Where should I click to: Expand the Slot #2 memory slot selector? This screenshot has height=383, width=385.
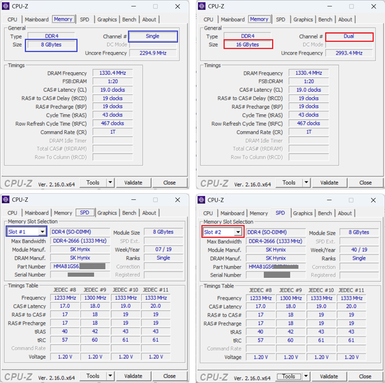pyautogui.click(x=238, y=232)
